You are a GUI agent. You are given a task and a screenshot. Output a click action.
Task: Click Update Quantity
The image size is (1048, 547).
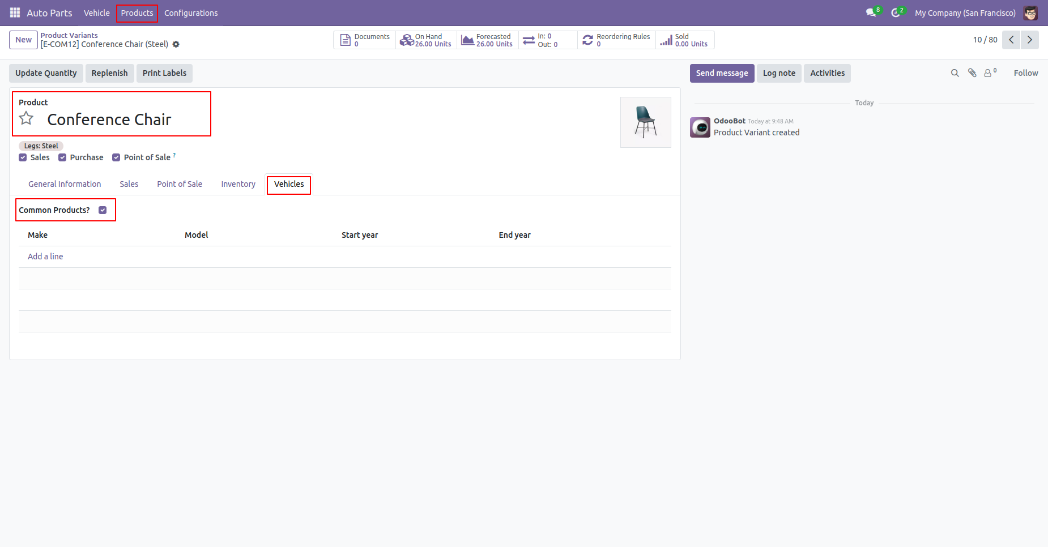tap(46, 73)
